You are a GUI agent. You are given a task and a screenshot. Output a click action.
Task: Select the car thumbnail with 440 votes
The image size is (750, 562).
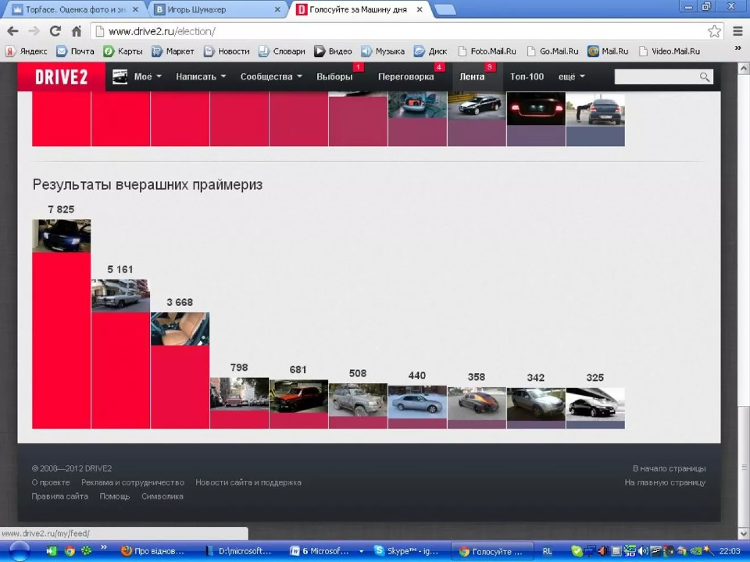pos(418,402)
